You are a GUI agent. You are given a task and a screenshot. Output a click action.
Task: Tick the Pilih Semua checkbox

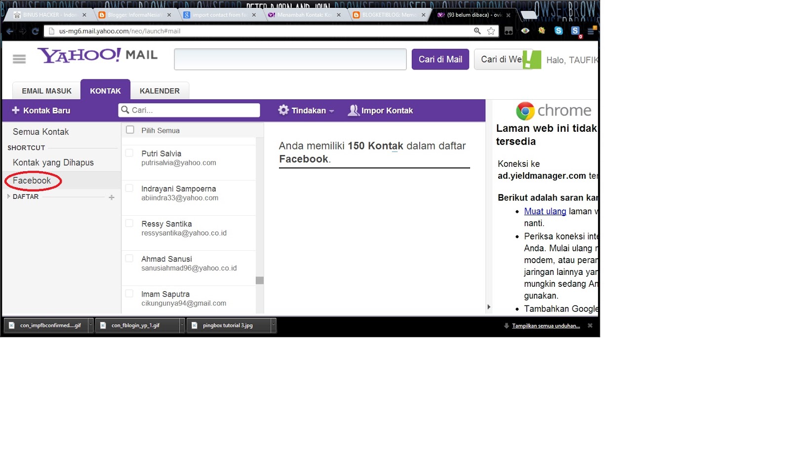pos(130,130)
